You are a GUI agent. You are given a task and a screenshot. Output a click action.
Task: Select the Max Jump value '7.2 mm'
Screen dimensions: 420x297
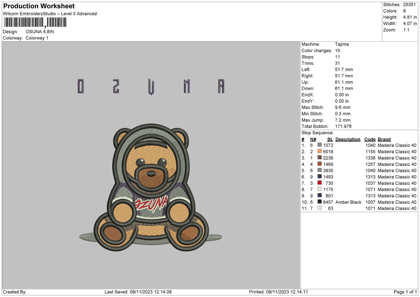tap(343, 120)
